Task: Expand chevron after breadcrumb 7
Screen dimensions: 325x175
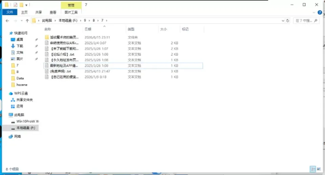Action: [x=107, y=21]
